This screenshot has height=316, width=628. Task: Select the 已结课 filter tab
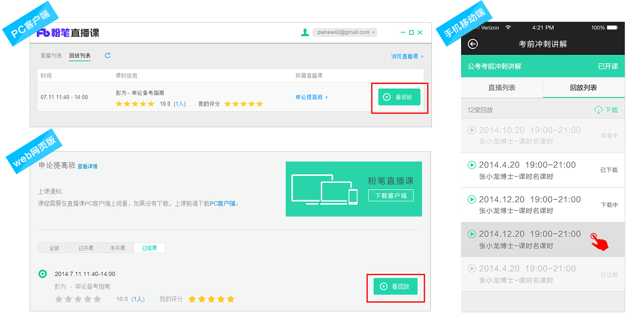[149, 248]
